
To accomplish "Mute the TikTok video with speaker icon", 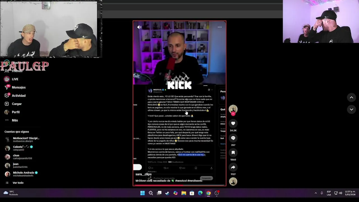I will coord(139,27).
